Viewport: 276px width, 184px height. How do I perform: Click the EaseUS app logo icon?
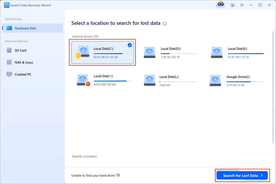coord(7,5)
